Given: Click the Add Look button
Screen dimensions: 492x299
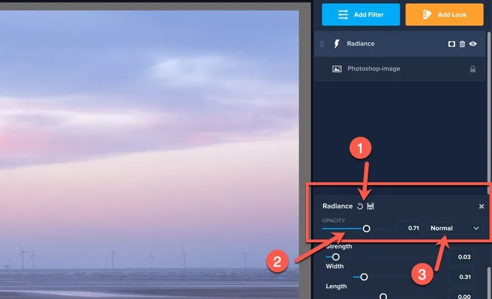Looking at the screenshot, I should tap(444, 14).
